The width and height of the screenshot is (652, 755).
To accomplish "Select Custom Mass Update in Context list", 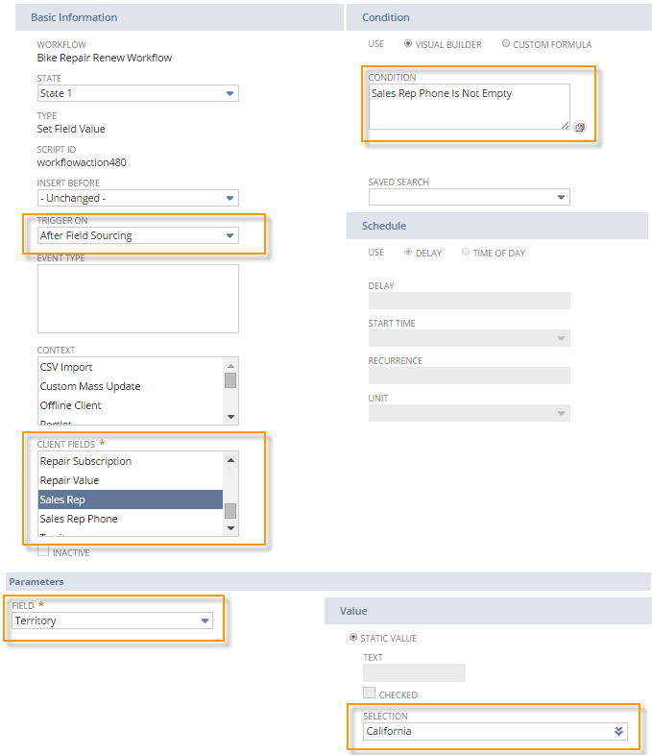I will [131, 386].
